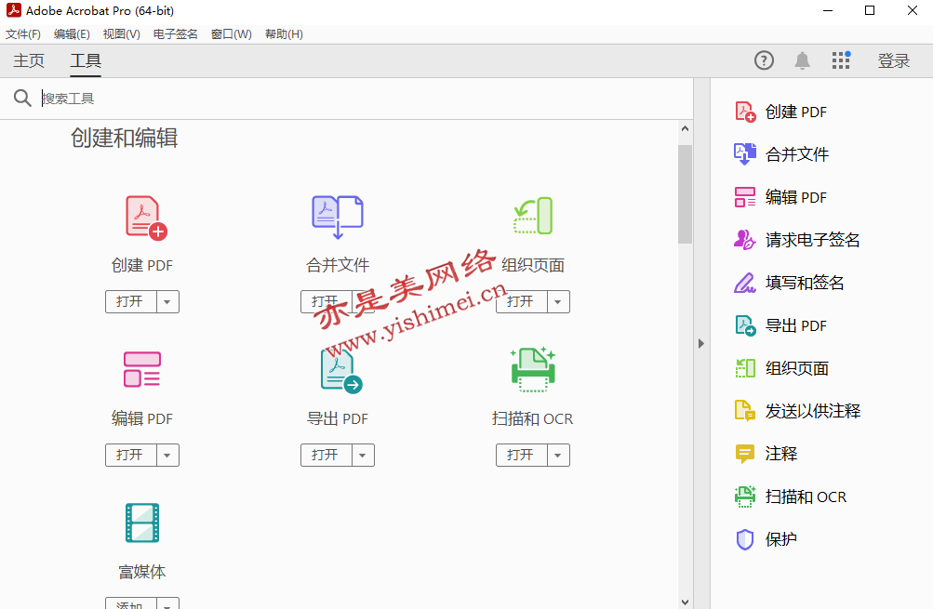This screenshot has width=933, height=609.
Task: Open the apps grid icon
Action: pyautogui.click(x=841, y=60)
